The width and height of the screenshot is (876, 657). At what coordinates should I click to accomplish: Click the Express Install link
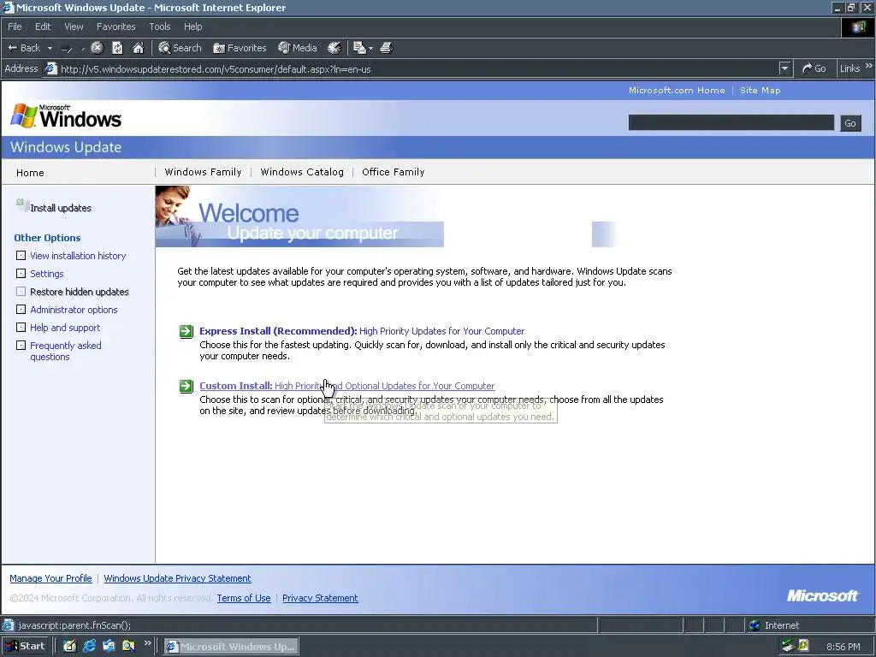click(x=362, y=331)
